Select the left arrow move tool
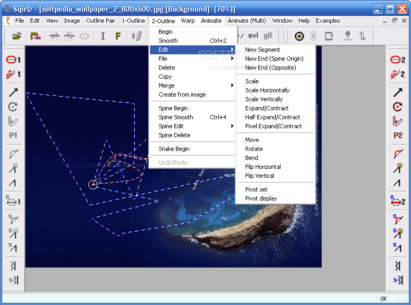This screenshot has height=305, width=411. point(13,92)
